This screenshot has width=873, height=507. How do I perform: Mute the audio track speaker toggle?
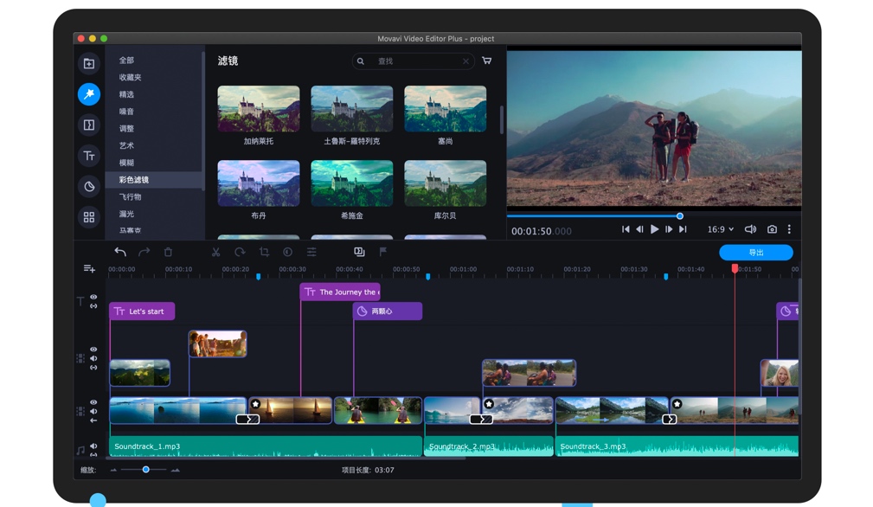93,447
